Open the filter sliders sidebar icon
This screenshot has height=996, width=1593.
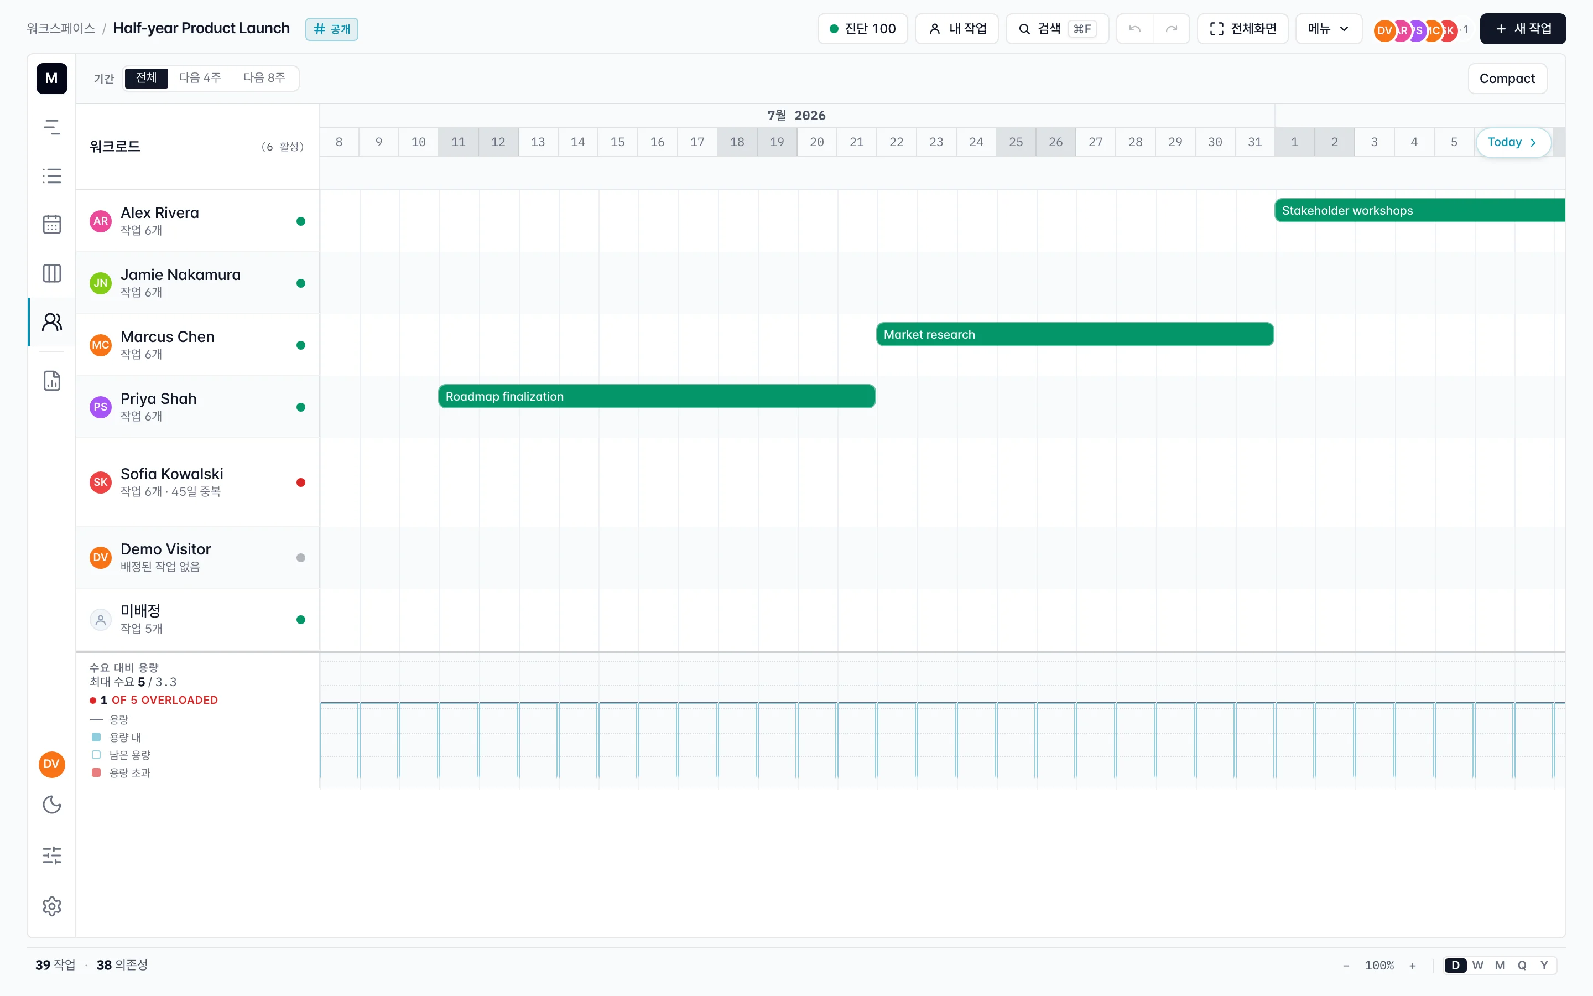pyautogui.click(x=51, y=855)
